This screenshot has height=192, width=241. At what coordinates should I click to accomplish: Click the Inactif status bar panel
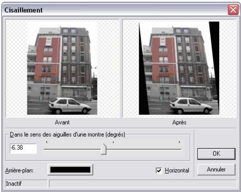pos(26,183)
